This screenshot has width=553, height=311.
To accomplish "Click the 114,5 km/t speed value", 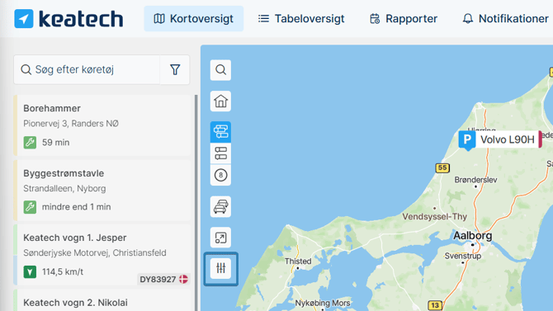I will click(63, 272).
